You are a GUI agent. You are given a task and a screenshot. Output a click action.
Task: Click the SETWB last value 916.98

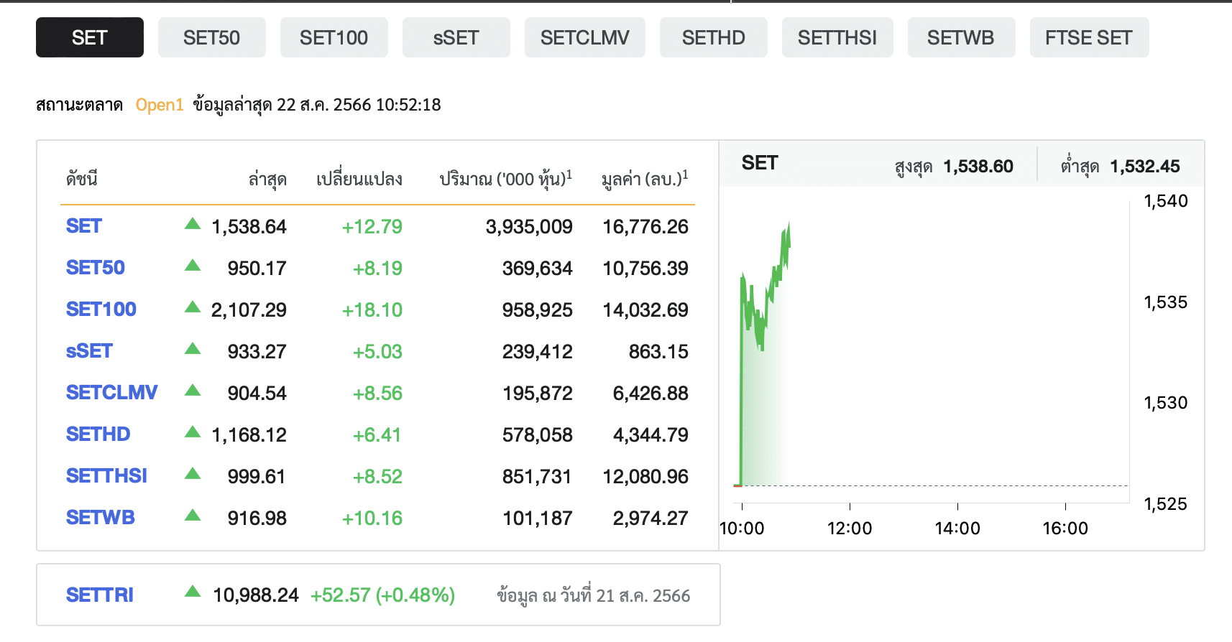(x=257, y=518)
